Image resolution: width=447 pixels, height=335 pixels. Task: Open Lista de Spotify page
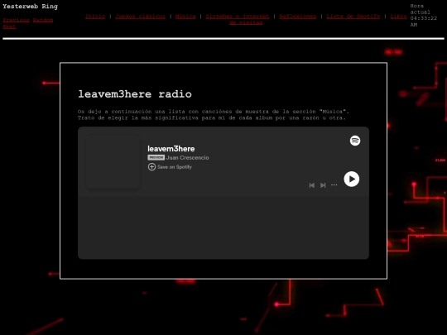tap(353, 17)
